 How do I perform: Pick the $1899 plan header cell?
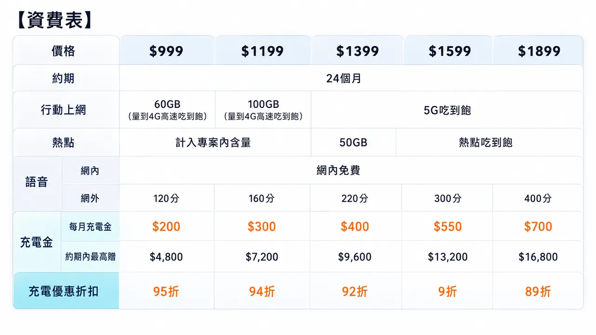[538, 50]
